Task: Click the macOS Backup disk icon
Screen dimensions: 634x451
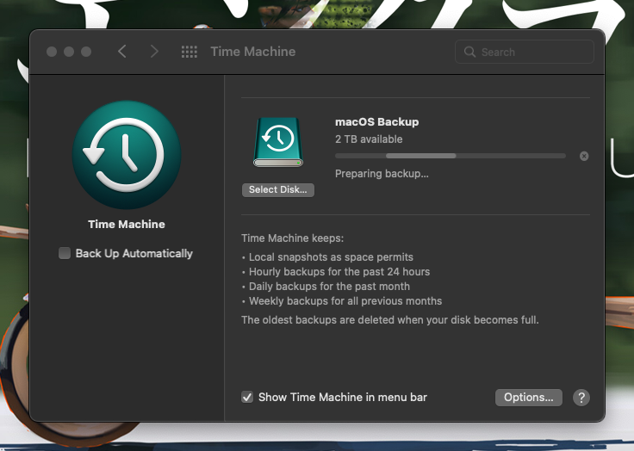Action: click(278, 142)
